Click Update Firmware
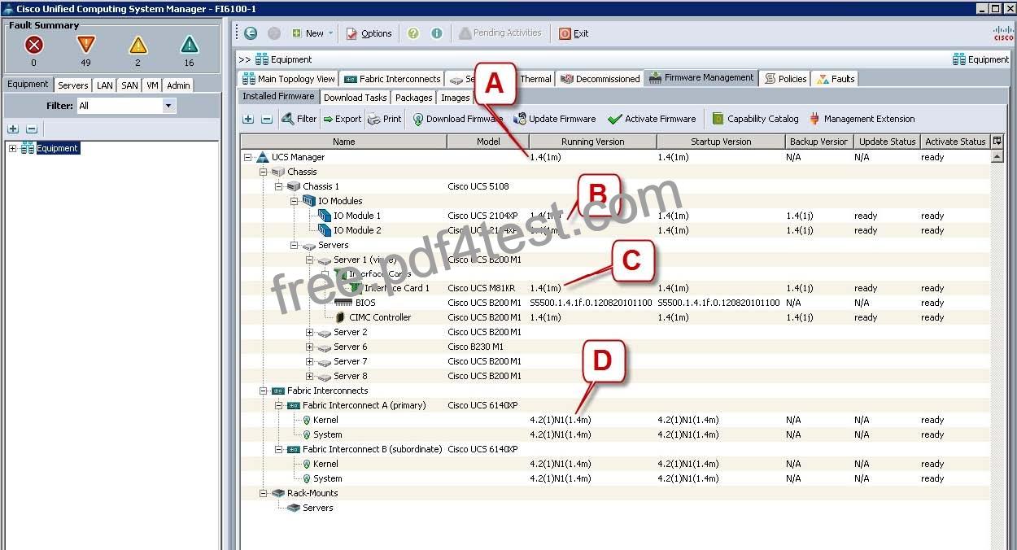The width and height of the screenshot is (1017, 550). click(x=555, y=119)
